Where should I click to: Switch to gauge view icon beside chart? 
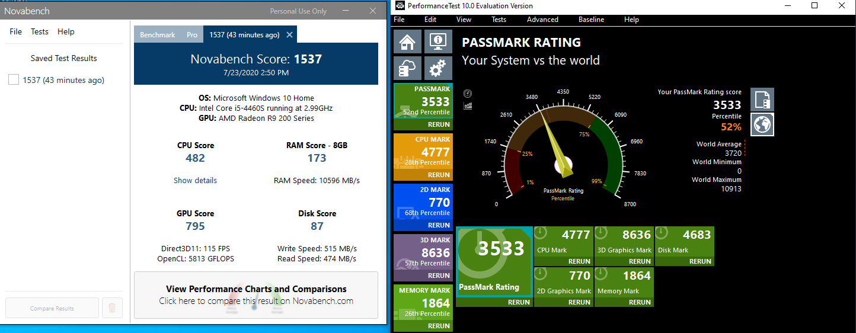467,94
